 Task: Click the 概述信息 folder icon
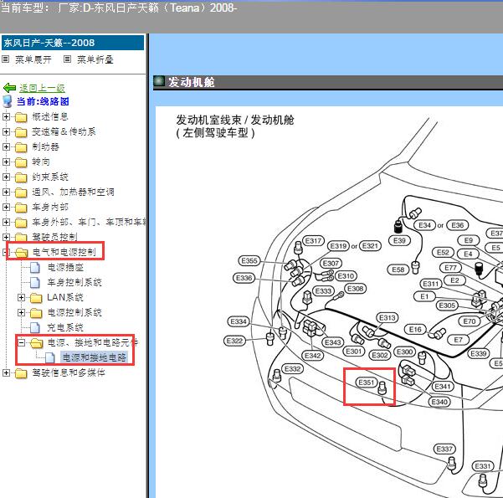pos(21,117)
